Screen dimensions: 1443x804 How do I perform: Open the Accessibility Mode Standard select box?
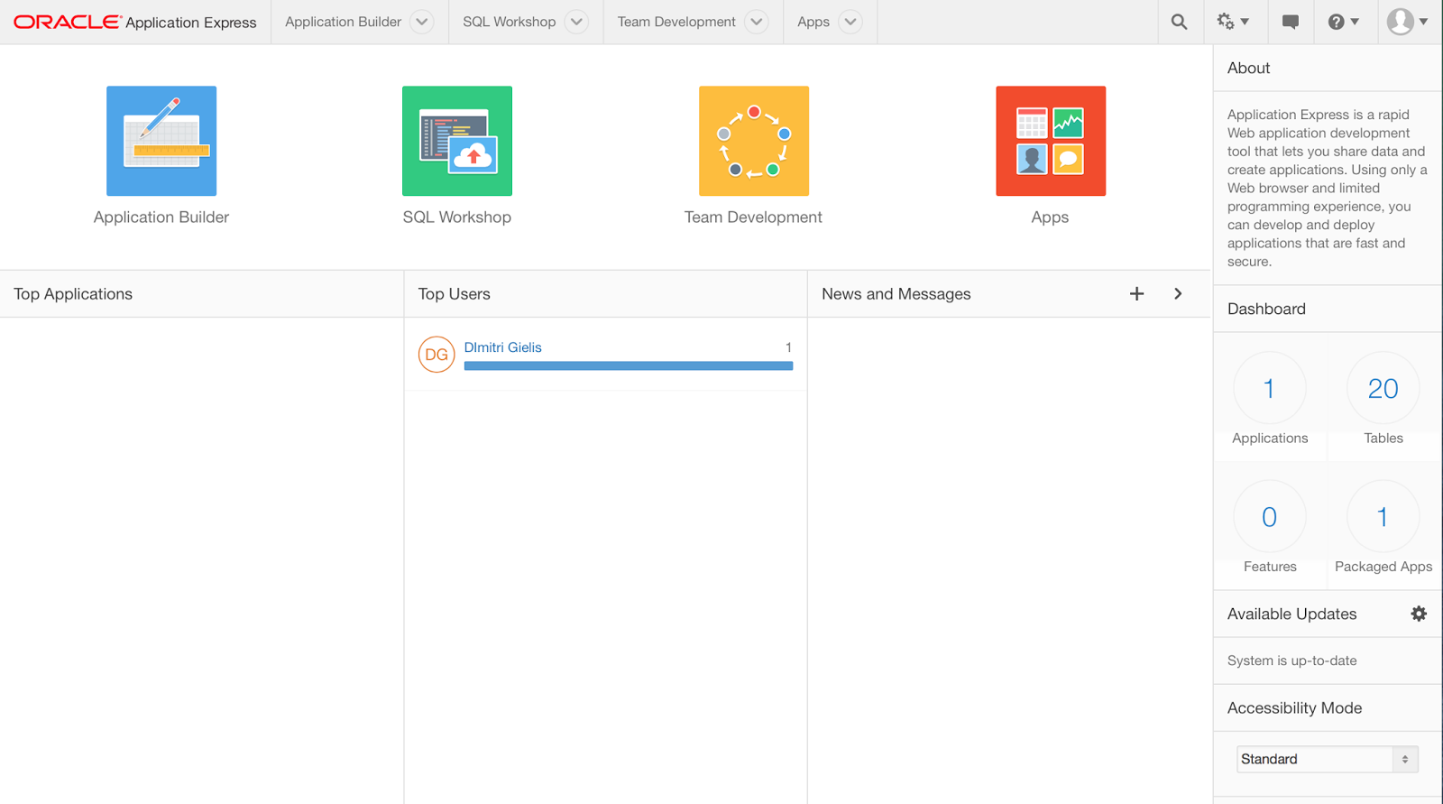[x=1327, y=759]
